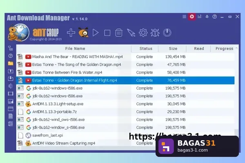Select 'savefrom_last.xpi' file

coord(47,135)
